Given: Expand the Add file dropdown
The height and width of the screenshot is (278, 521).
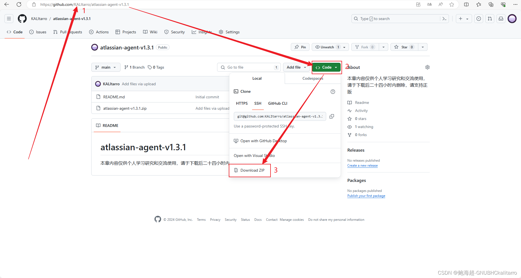Looking at the screenshot, I should click(296, 67).
